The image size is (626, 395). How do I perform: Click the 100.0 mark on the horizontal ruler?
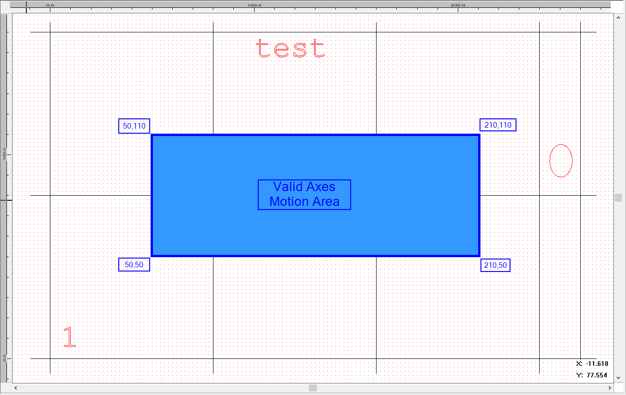pos(254,5)
